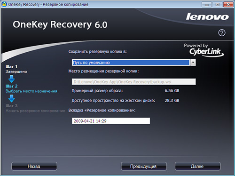Click the '6.56 GB' image size value
235x176 pixels.
pyautogui.click(x=172, y=91)
